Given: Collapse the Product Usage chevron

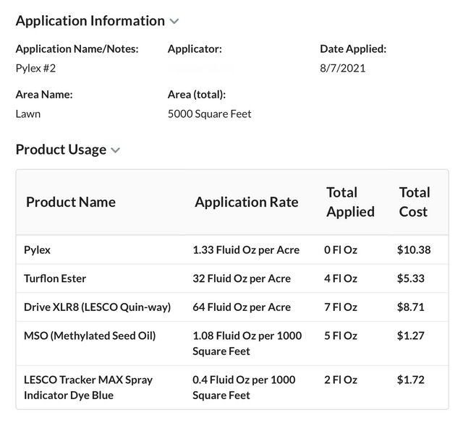Looking at the screenshot, I should point(116,150).
